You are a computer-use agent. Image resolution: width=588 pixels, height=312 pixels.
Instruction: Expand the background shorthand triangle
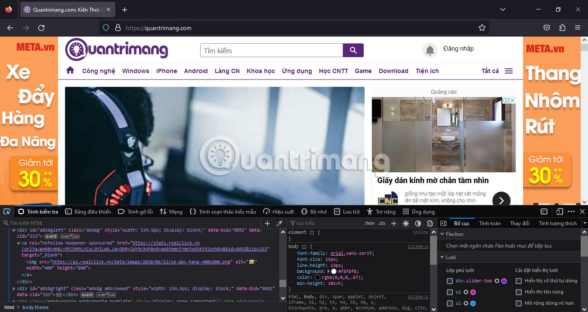(329, 271)
